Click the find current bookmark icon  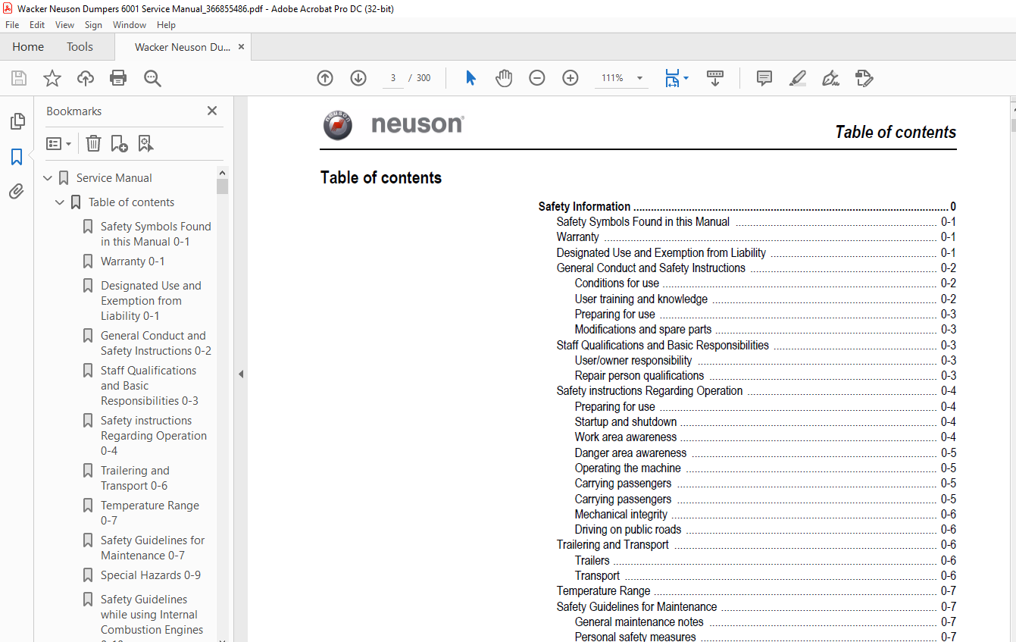[x=145, y=143]
